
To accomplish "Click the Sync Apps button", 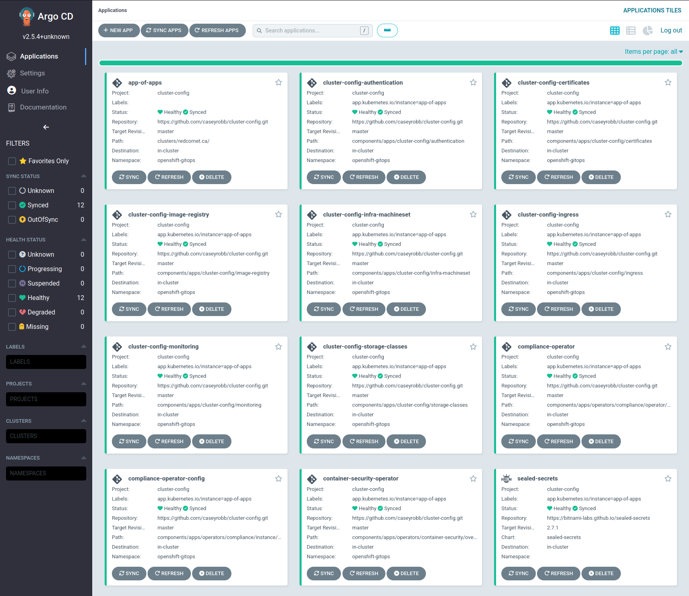I will 164,30.
